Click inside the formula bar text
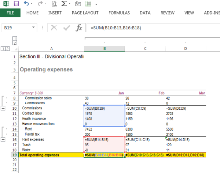220x173 pixels. pyautogui.click(x=147, y=28)
